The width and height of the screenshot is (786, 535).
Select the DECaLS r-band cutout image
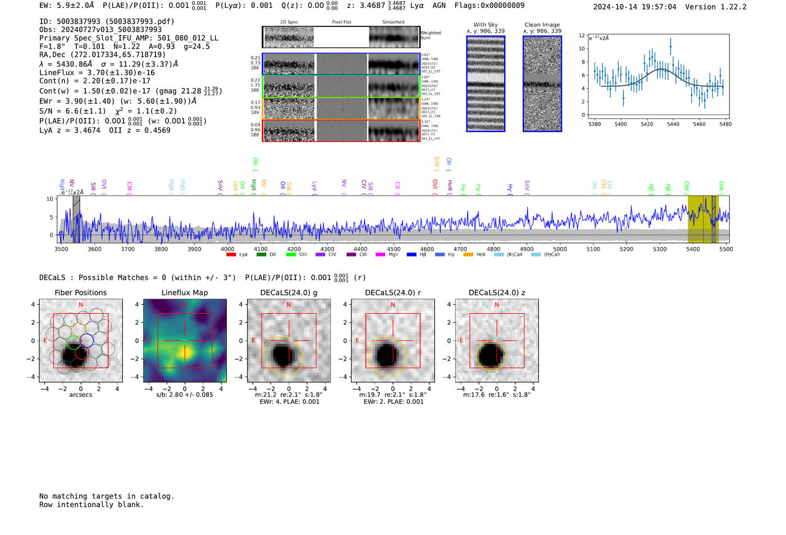[x=393, y=341]
